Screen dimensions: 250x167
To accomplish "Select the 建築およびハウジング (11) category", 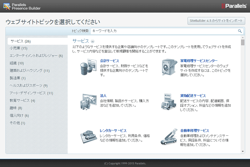I will pyautogui.click(x=30, y=71).
